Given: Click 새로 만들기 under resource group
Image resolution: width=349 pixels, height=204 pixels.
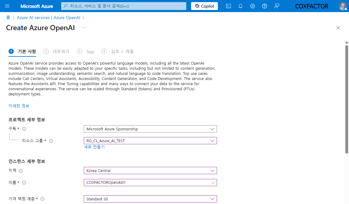Looking at the screenshot, I should [94, 147].
